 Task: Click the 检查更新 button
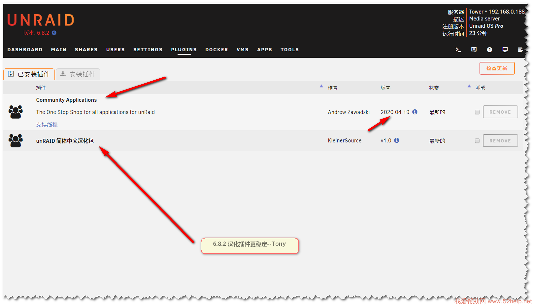497,68
